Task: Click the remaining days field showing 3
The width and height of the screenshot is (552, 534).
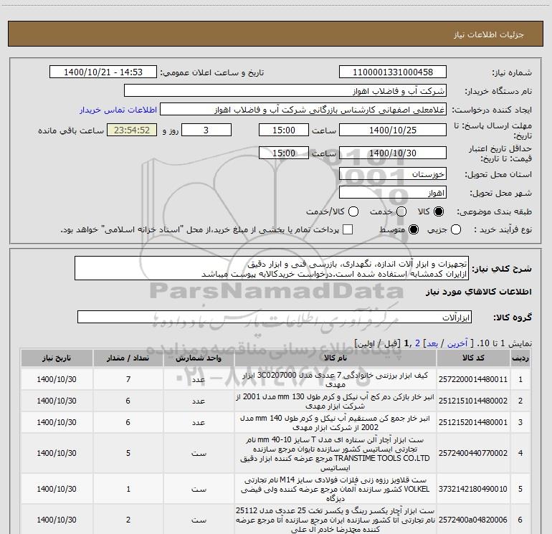Action: click(206, 130)
